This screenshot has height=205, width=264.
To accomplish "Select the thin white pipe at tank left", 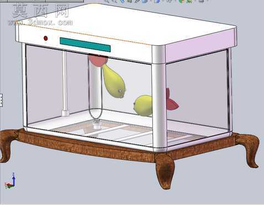I will point(65,83).
